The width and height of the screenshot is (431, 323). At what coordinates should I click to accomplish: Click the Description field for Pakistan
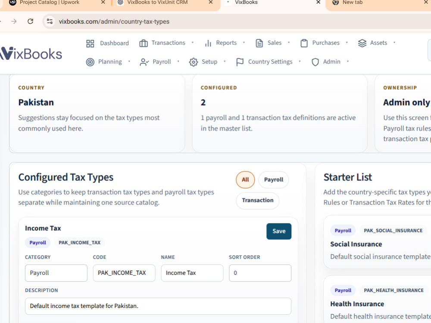coord(158,306)
